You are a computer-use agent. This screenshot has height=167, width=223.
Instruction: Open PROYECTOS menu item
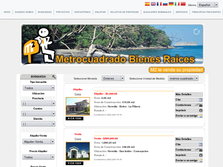pyautogui.click(x=63, y=12)
